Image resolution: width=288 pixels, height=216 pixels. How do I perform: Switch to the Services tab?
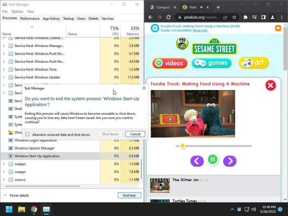(x=108, y=18)
